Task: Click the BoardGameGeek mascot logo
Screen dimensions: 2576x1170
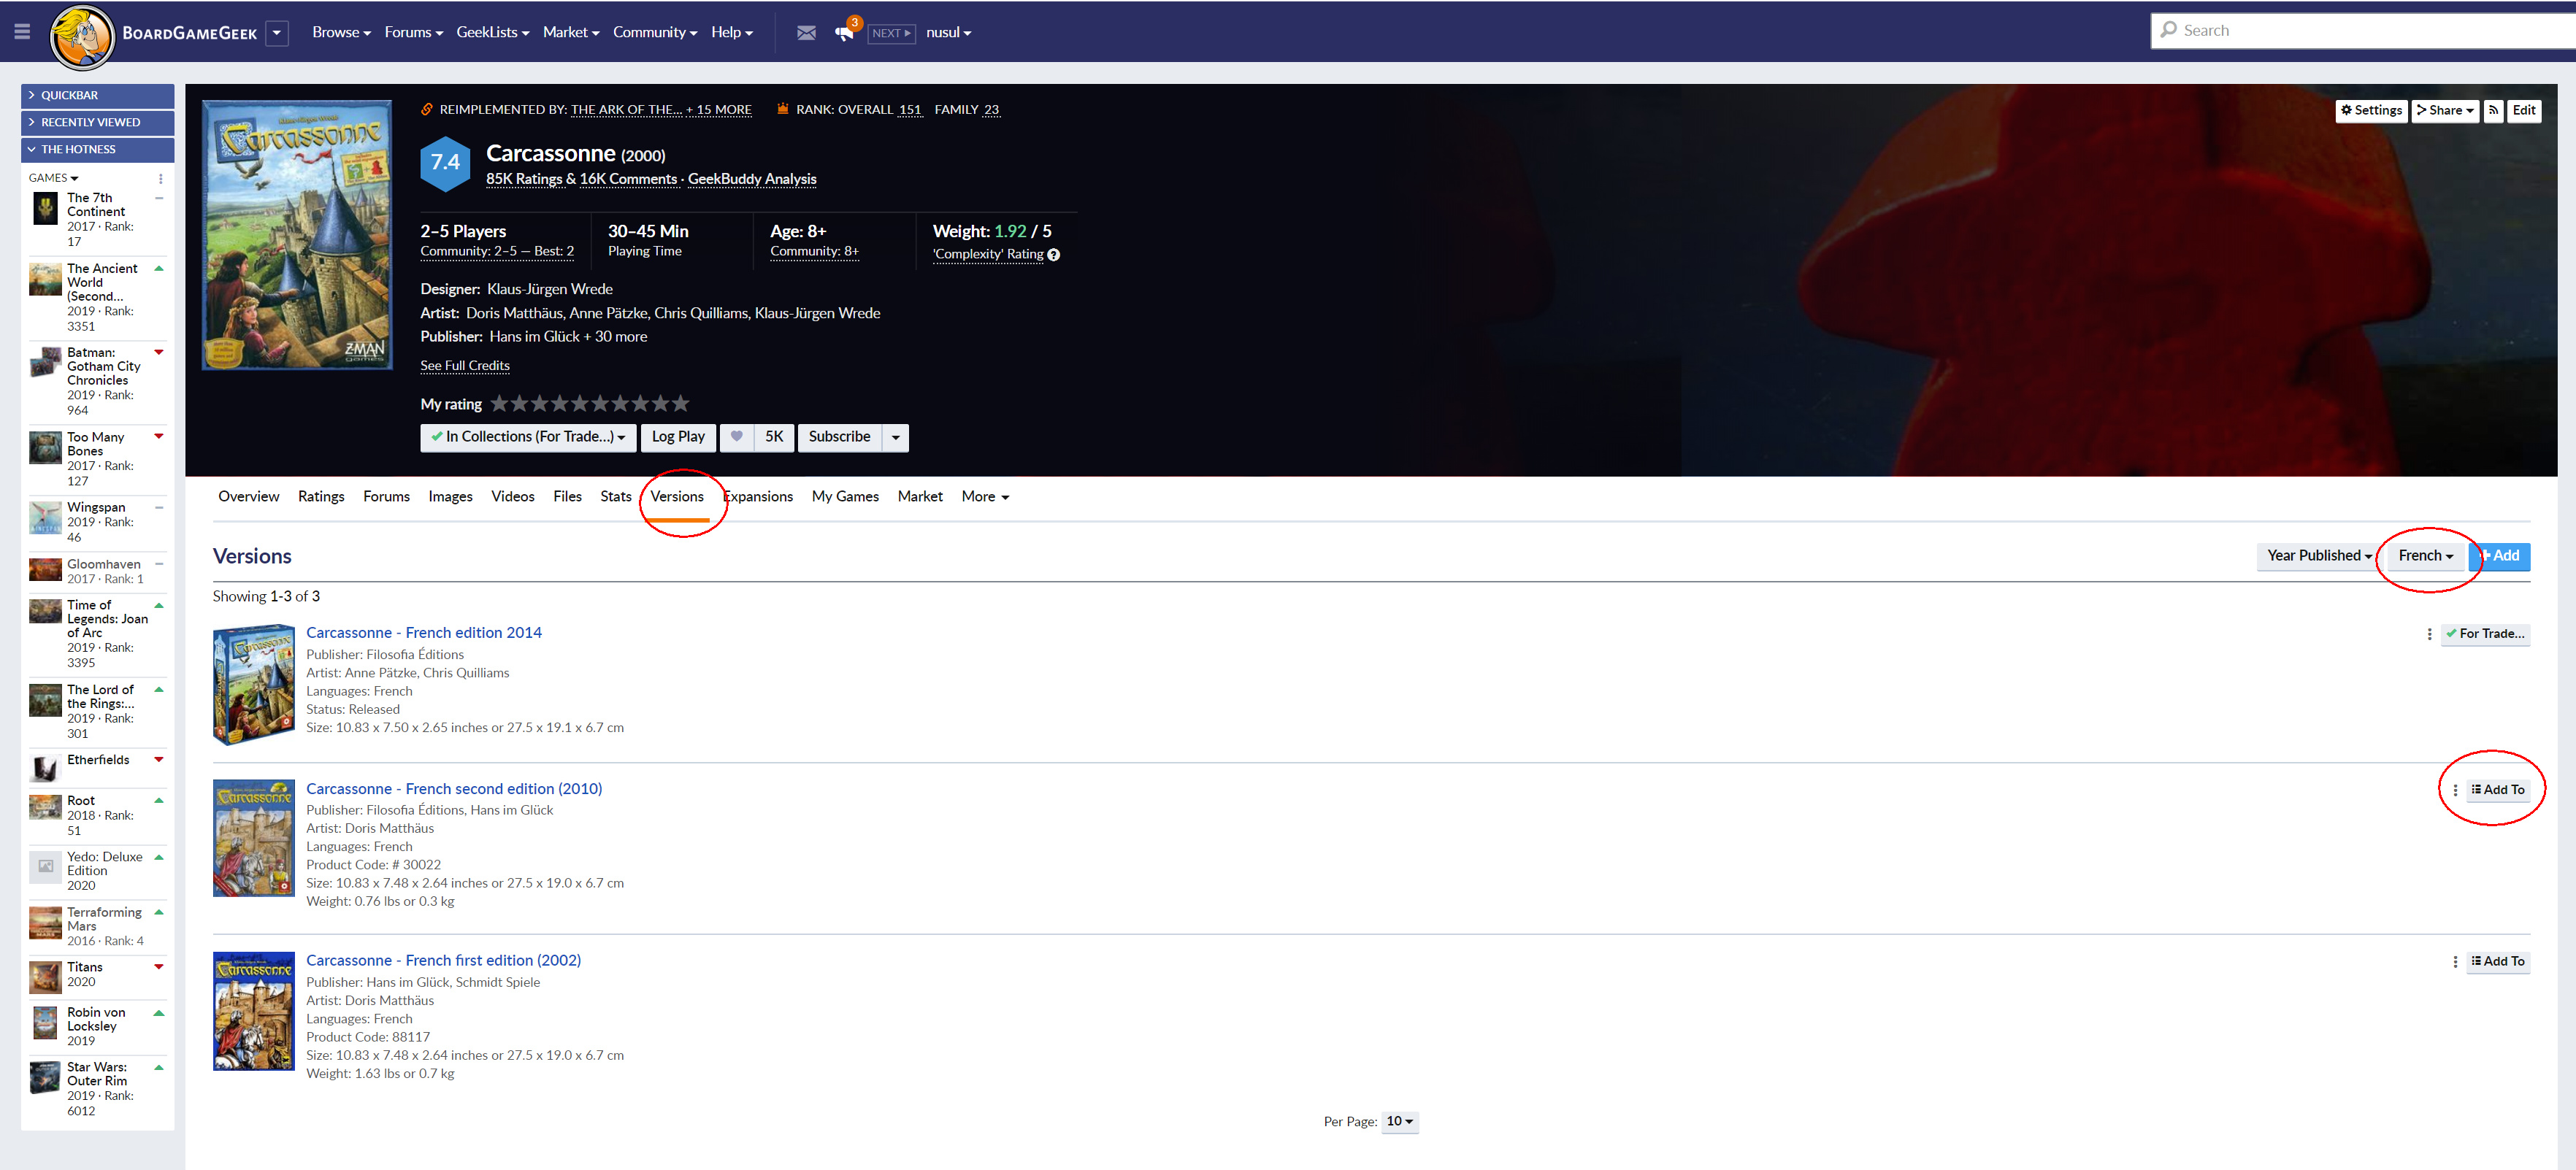Action: click(82, 37)
